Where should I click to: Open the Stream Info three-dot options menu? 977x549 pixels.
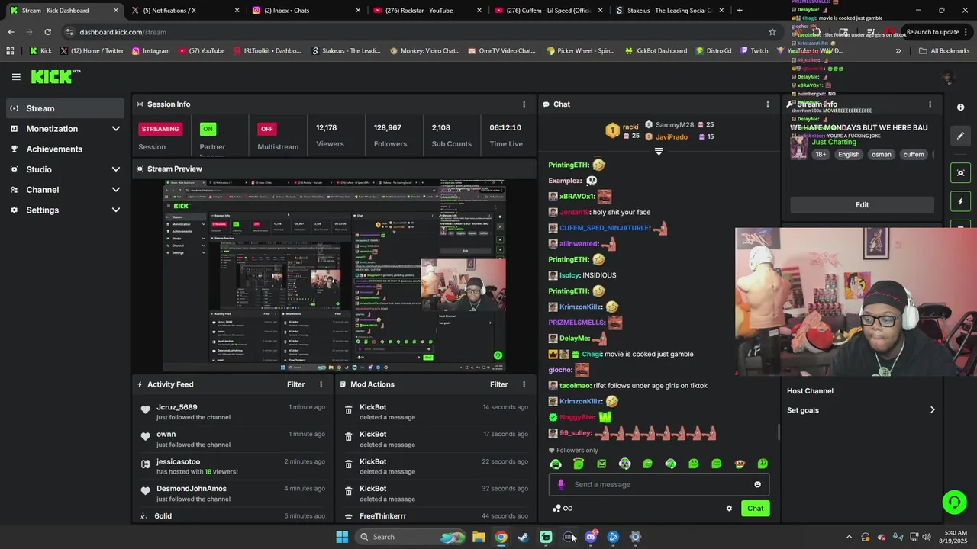930,104
